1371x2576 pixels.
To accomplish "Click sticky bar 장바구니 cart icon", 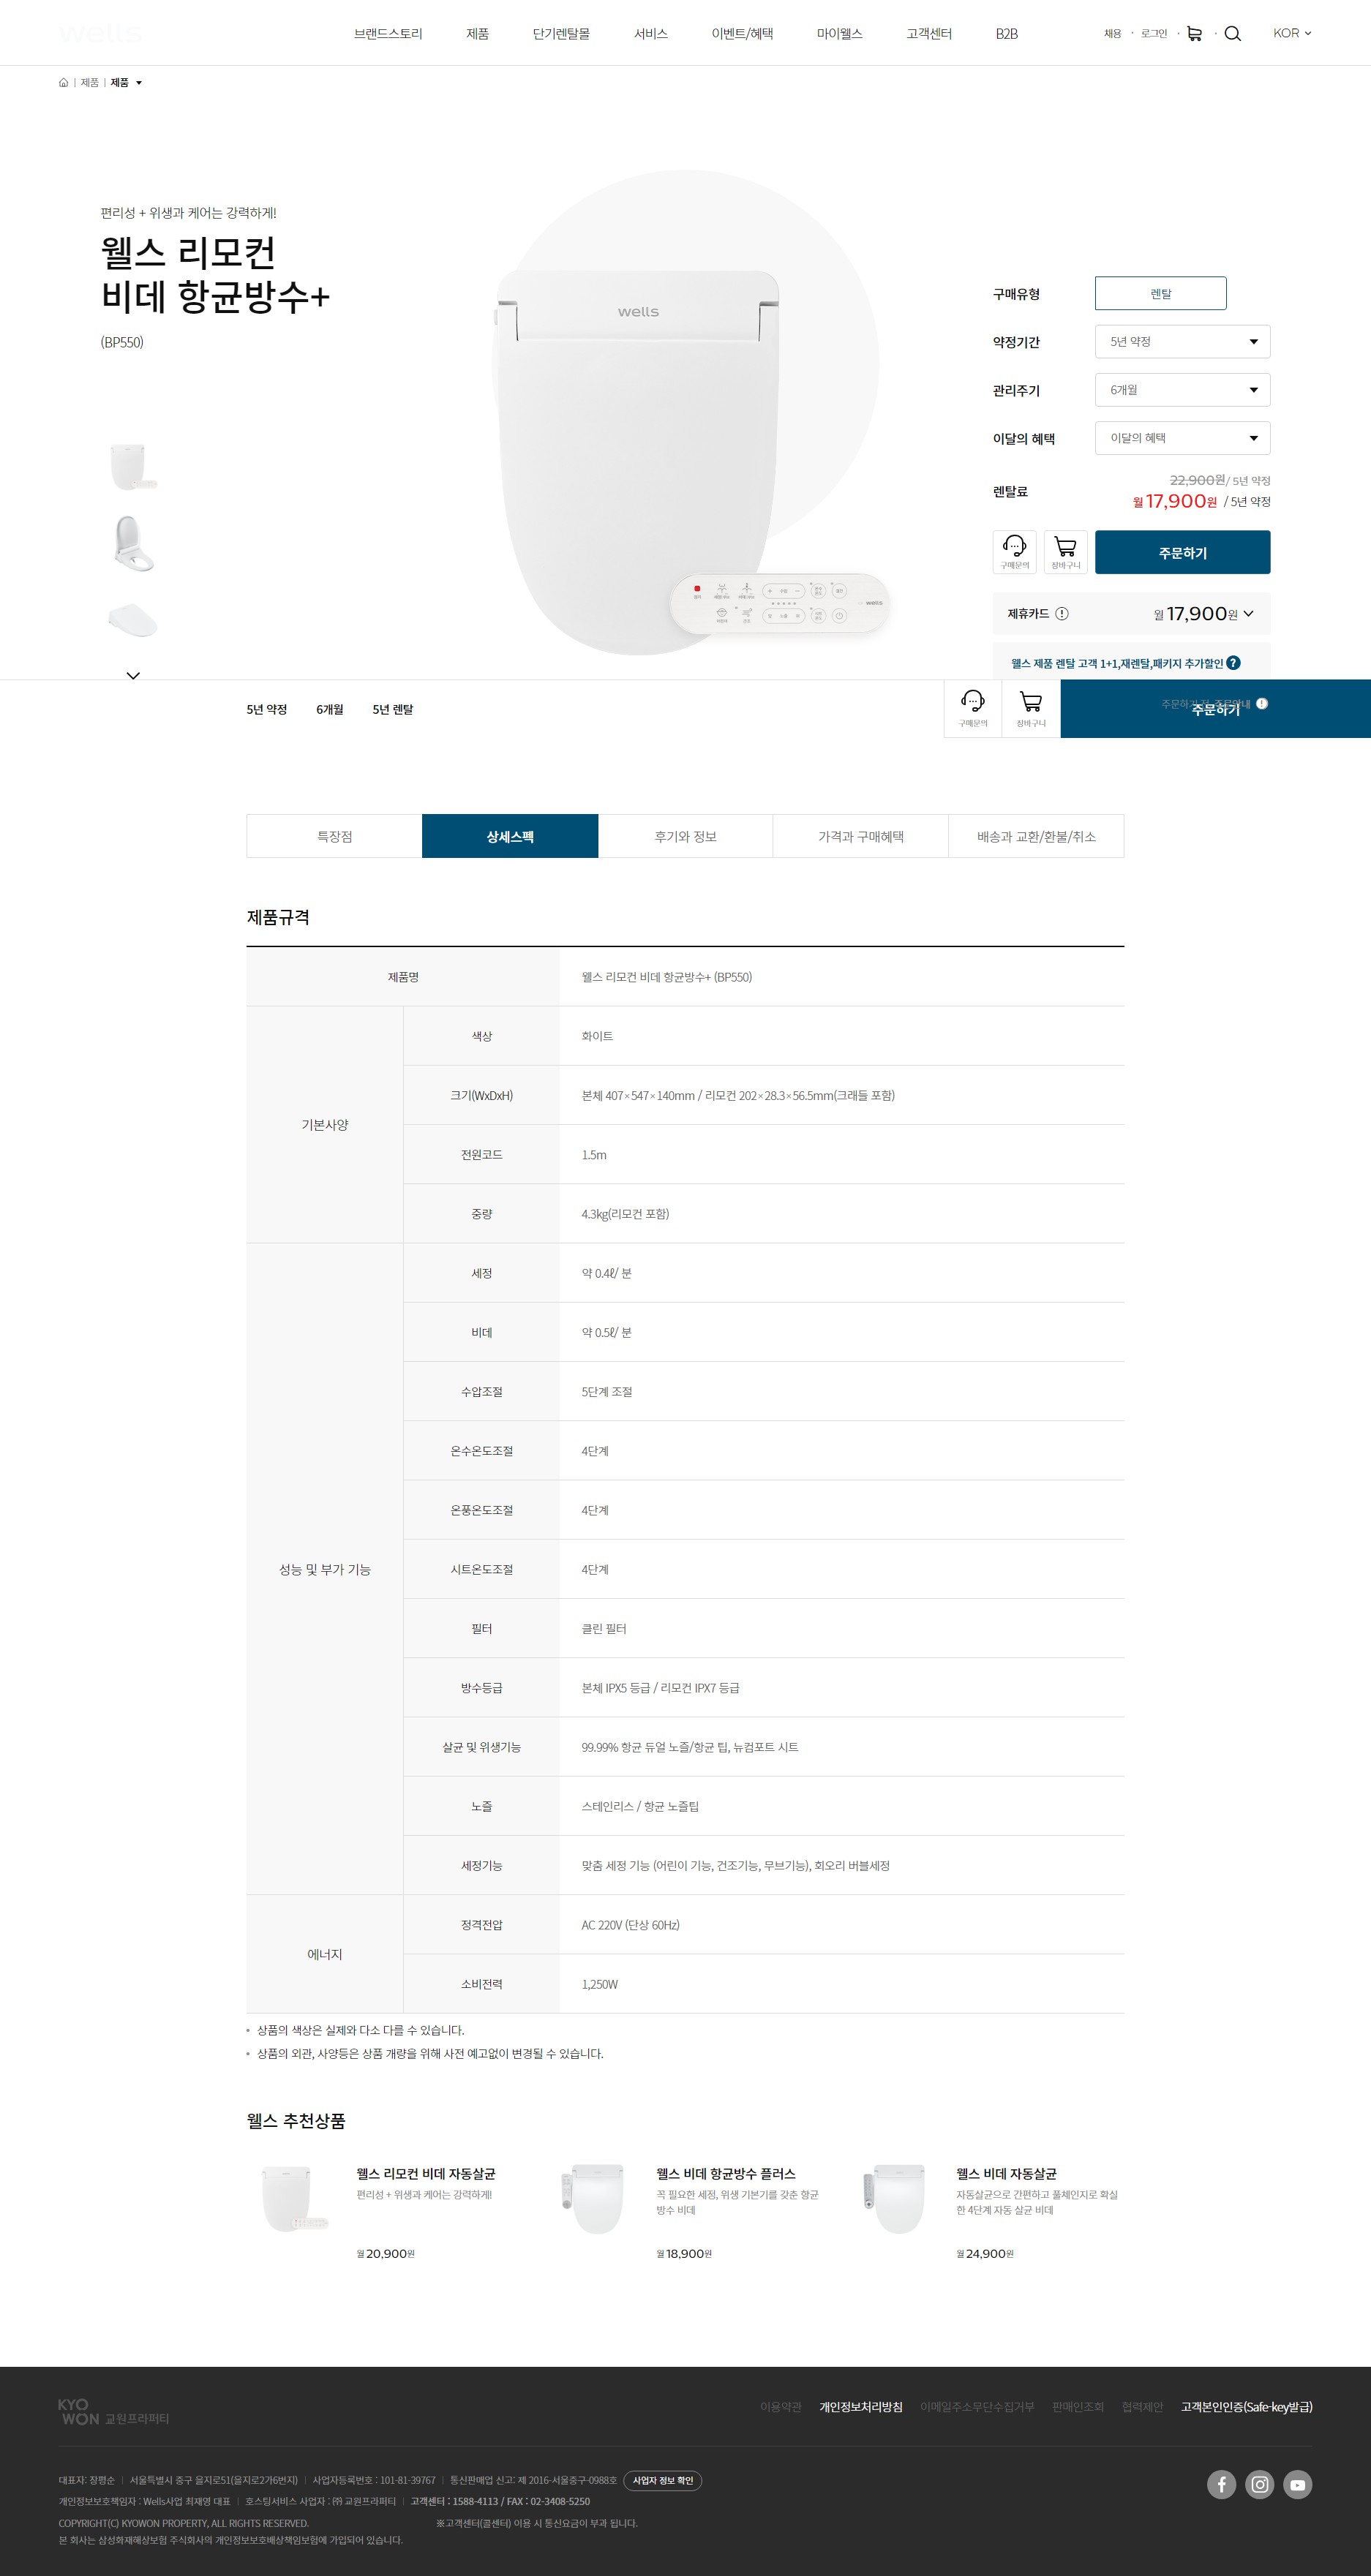I will coord(1031,708).
